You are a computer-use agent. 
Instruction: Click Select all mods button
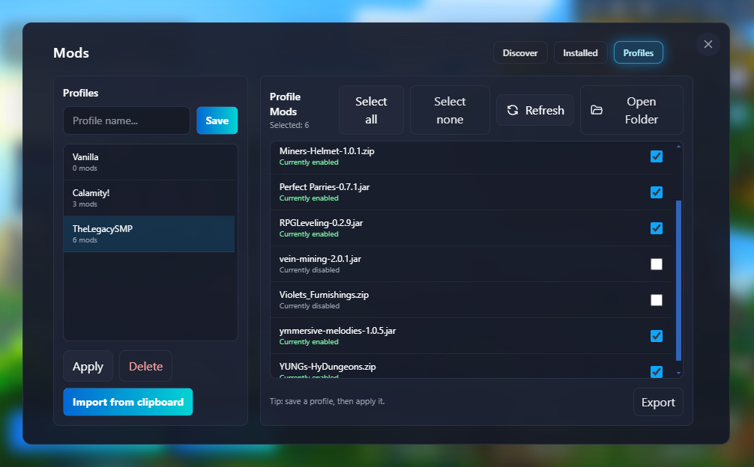(371, 111)
